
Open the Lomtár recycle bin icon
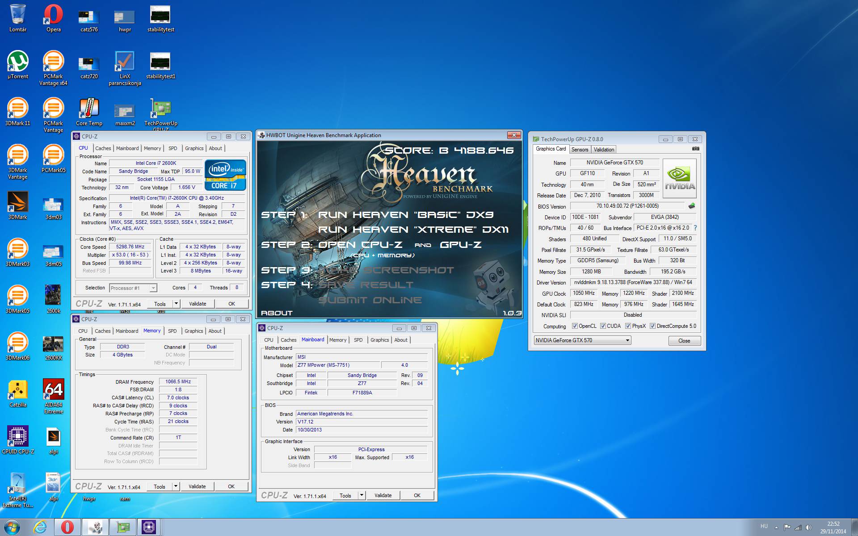[x=17, y=18]
